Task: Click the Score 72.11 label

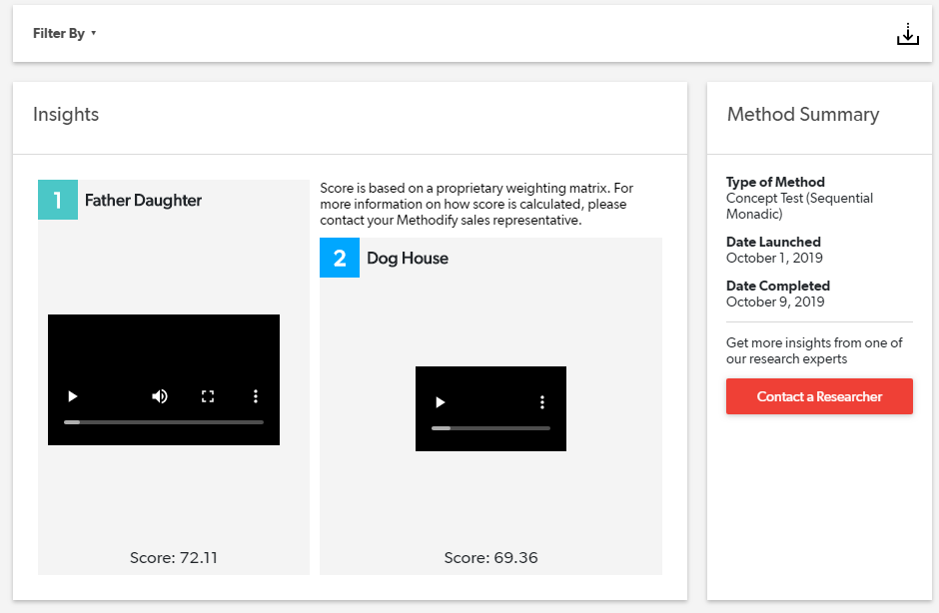Action: tap(174, 558)
